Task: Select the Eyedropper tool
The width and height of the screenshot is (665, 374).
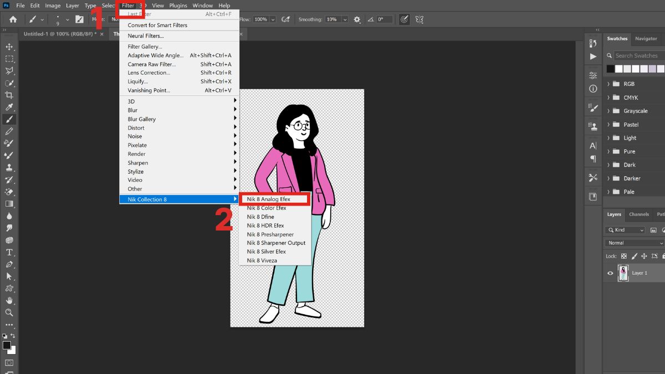Action: click(9, 107)
